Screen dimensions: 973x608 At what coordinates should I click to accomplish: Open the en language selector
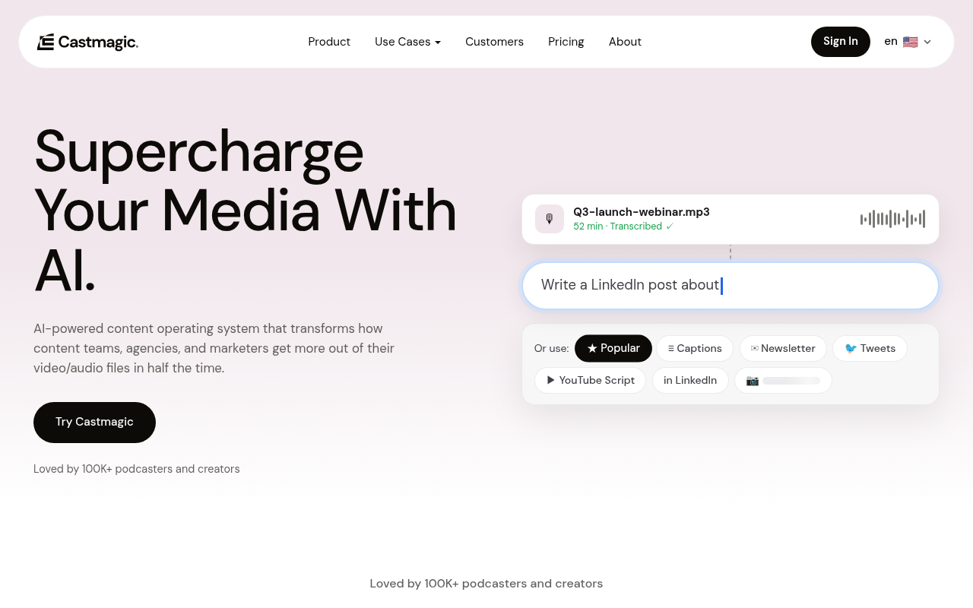pos(908,42)
